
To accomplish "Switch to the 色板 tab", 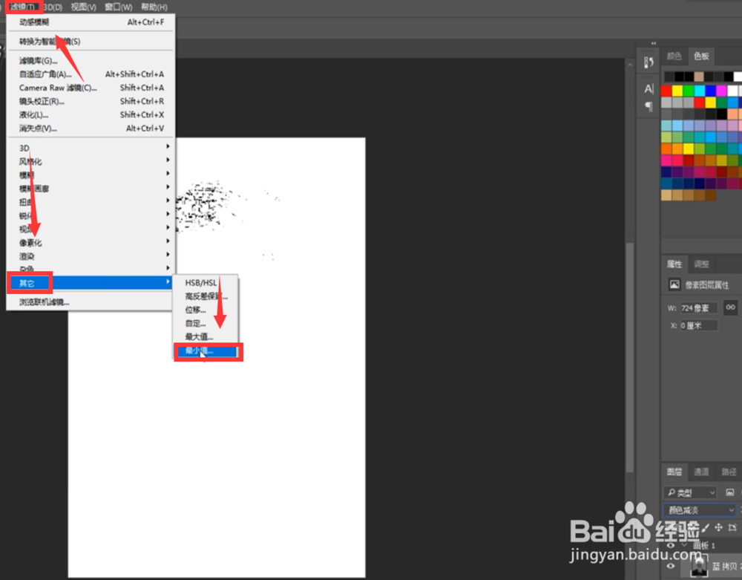I will coord(701,56).
